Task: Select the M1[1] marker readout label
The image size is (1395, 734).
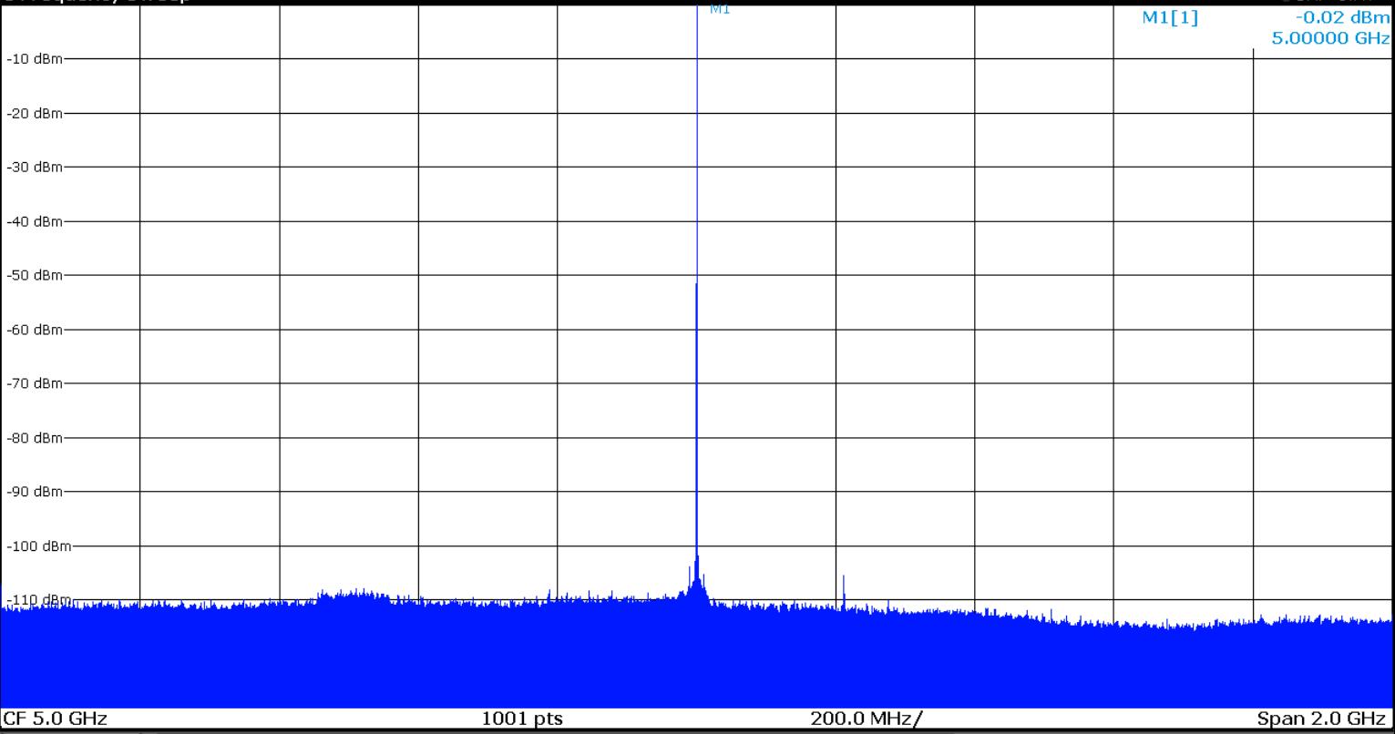Action: (1170, 18)
